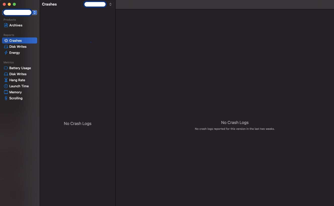Open Disk Writes under Metrics
Screen dimensions: 334x206
tap(18, 74)
